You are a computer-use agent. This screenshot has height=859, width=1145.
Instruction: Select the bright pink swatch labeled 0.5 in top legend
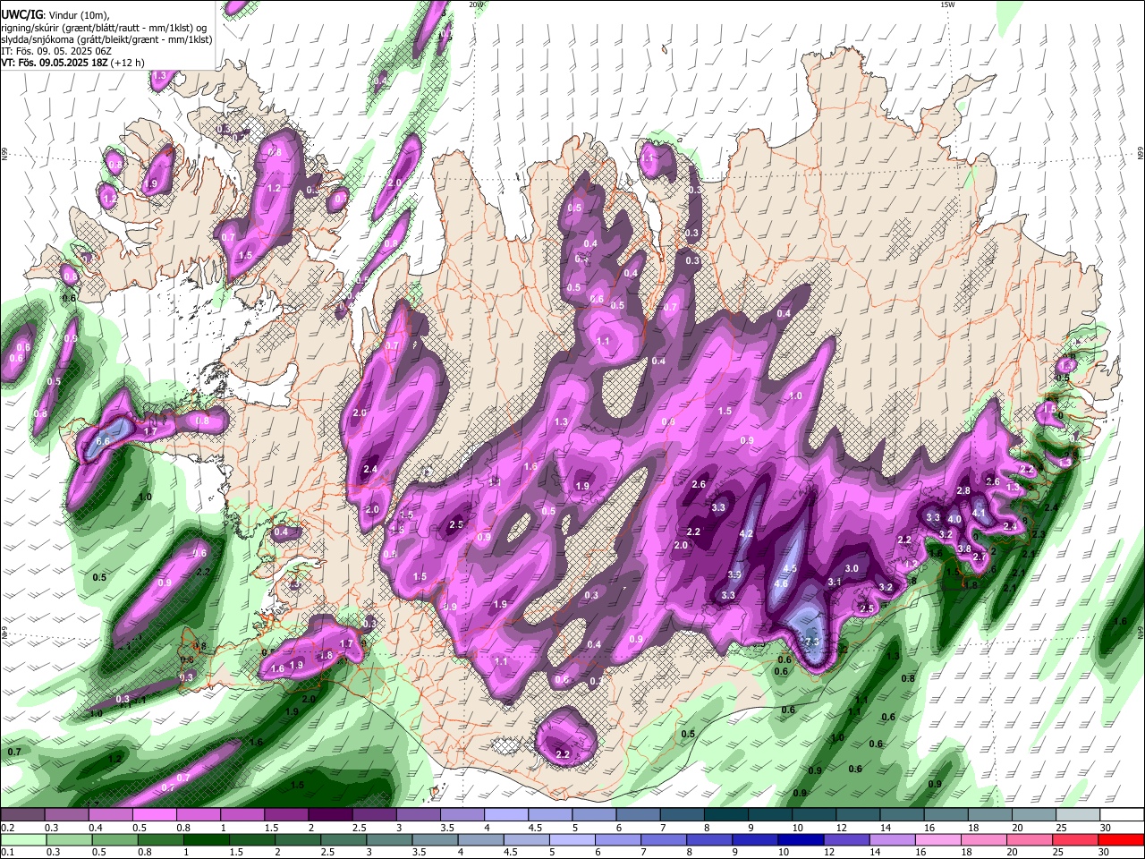pyautogui.click(x=154, y=815)
